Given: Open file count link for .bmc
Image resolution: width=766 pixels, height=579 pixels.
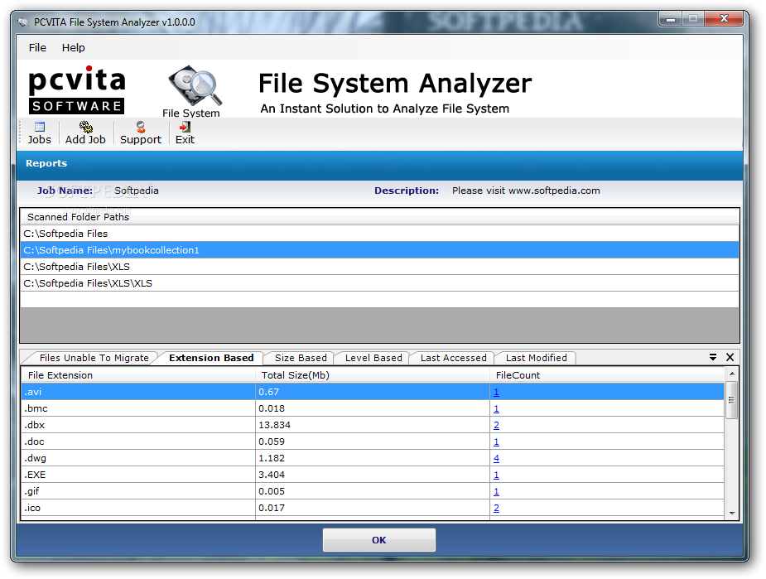Looking at the screenshot, I should (496, 408).
